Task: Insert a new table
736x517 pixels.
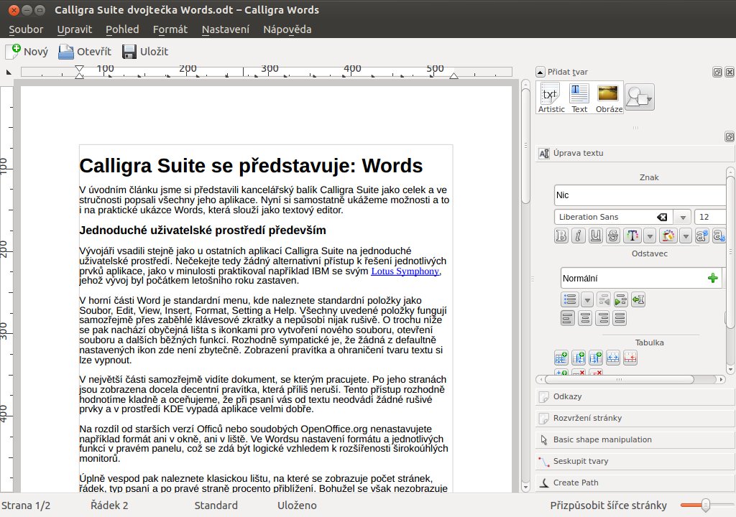Action: (x=561, y=358)
